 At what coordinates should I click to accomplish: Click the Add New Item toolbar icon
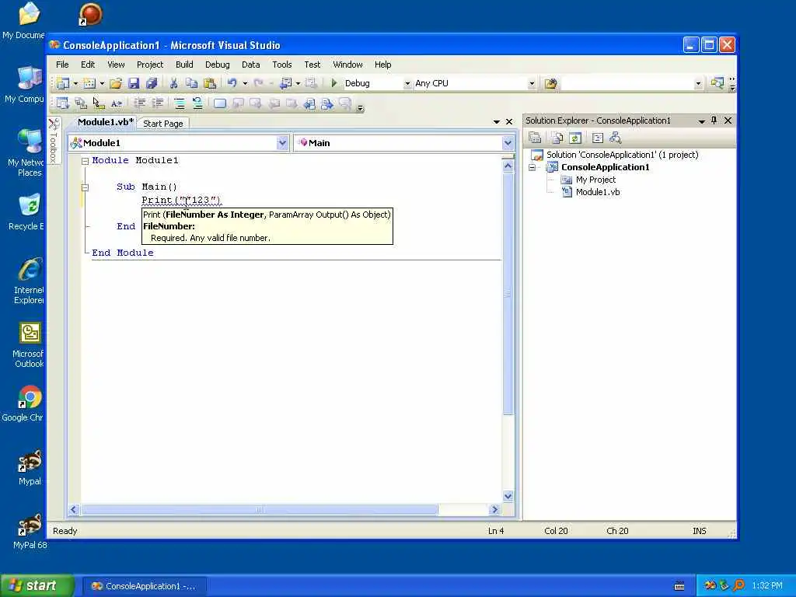(x=89, y=83)
